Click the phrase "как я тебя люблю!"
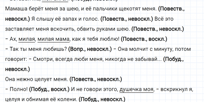Image resolution: width=204 pixels, height=102 pixels. 96,39
